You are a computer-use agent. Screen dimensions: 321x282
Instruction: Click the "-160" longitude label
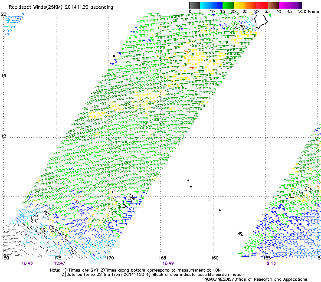(x=213, y=258)
